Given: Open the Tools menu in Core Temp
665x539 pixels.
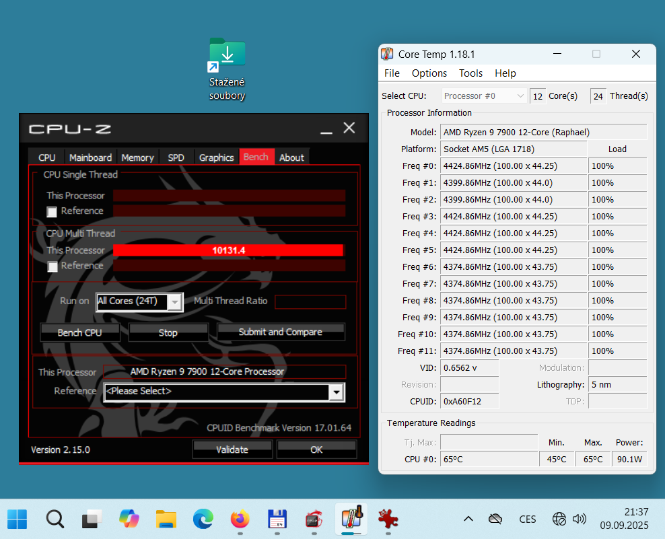Looking at the screenshot, I should (470, 73).
